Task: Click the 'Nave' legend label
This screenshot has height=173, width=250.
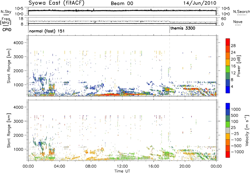Action: pos(238,22)
